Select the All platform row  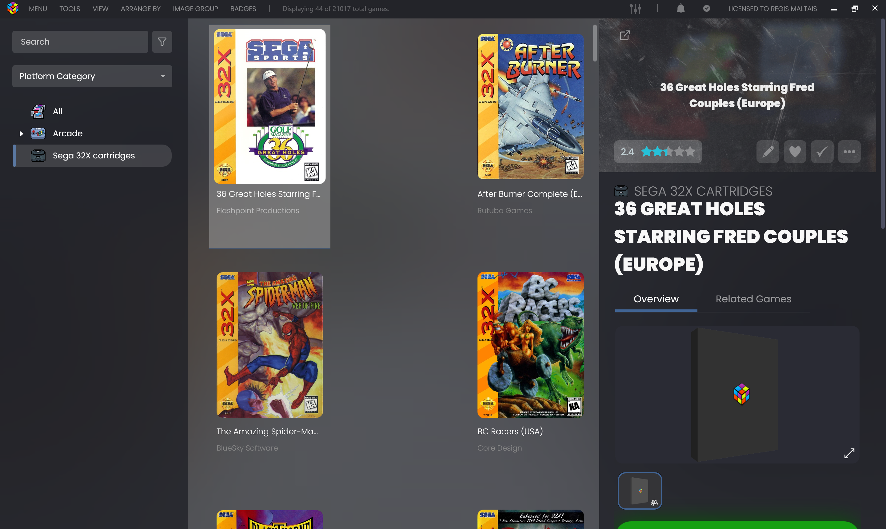[x=92, y=111]
